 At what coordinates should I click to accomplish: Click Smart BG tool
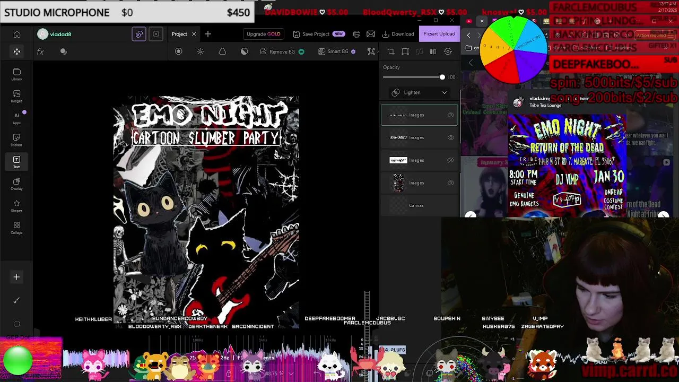click(337, 51)
